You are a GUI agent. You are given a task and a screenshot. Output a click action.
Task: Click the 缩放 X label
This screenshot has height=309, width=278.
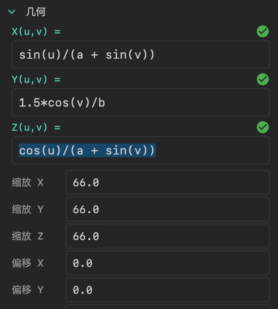(x=28, y=183)
